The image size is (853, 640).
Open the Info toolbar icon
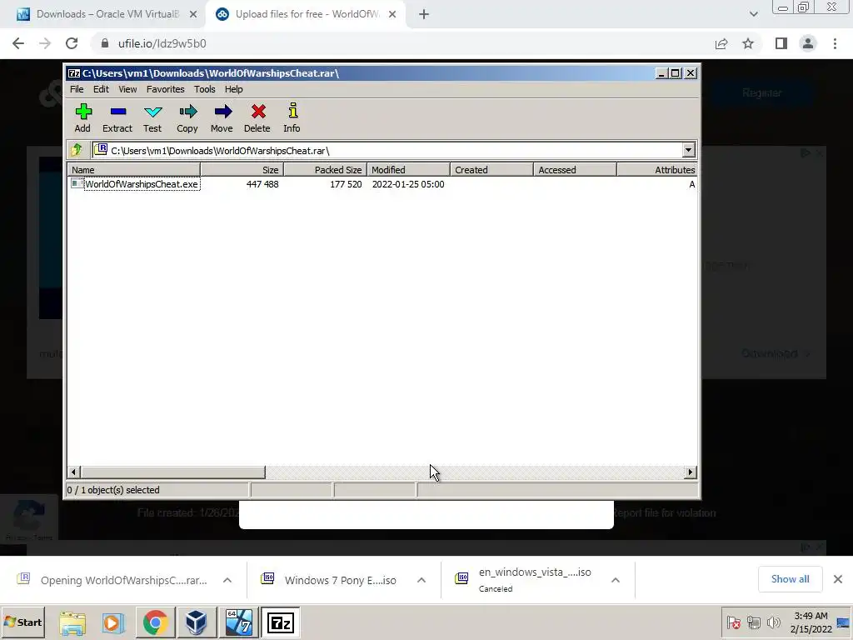292,117
